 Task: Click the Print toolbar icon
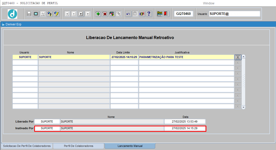tap(43, 14)
